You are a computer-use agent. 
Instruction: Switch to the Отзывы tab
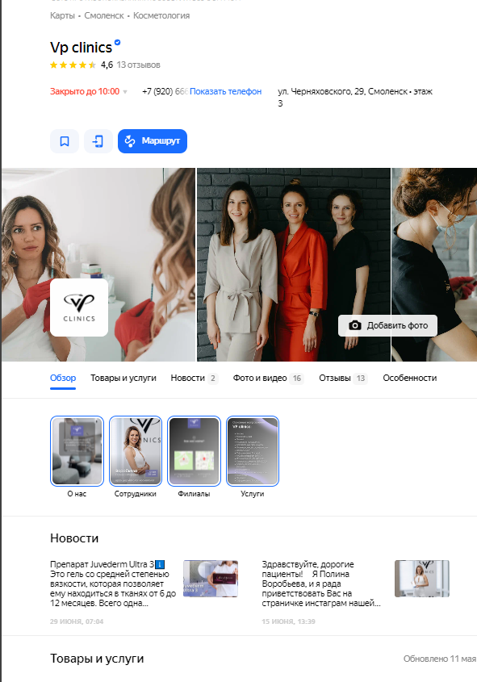[x=343, y=378]
